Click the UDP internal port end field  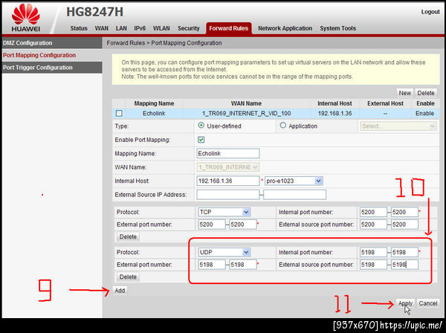(x=404, y=252)
